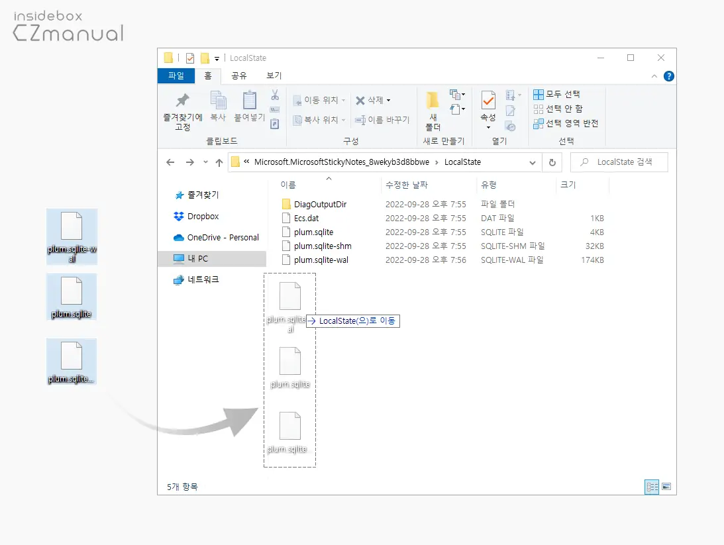Open the Copy to dropdown
The image size is (724, 545).
pyautogui.click(x=319, y=120)
